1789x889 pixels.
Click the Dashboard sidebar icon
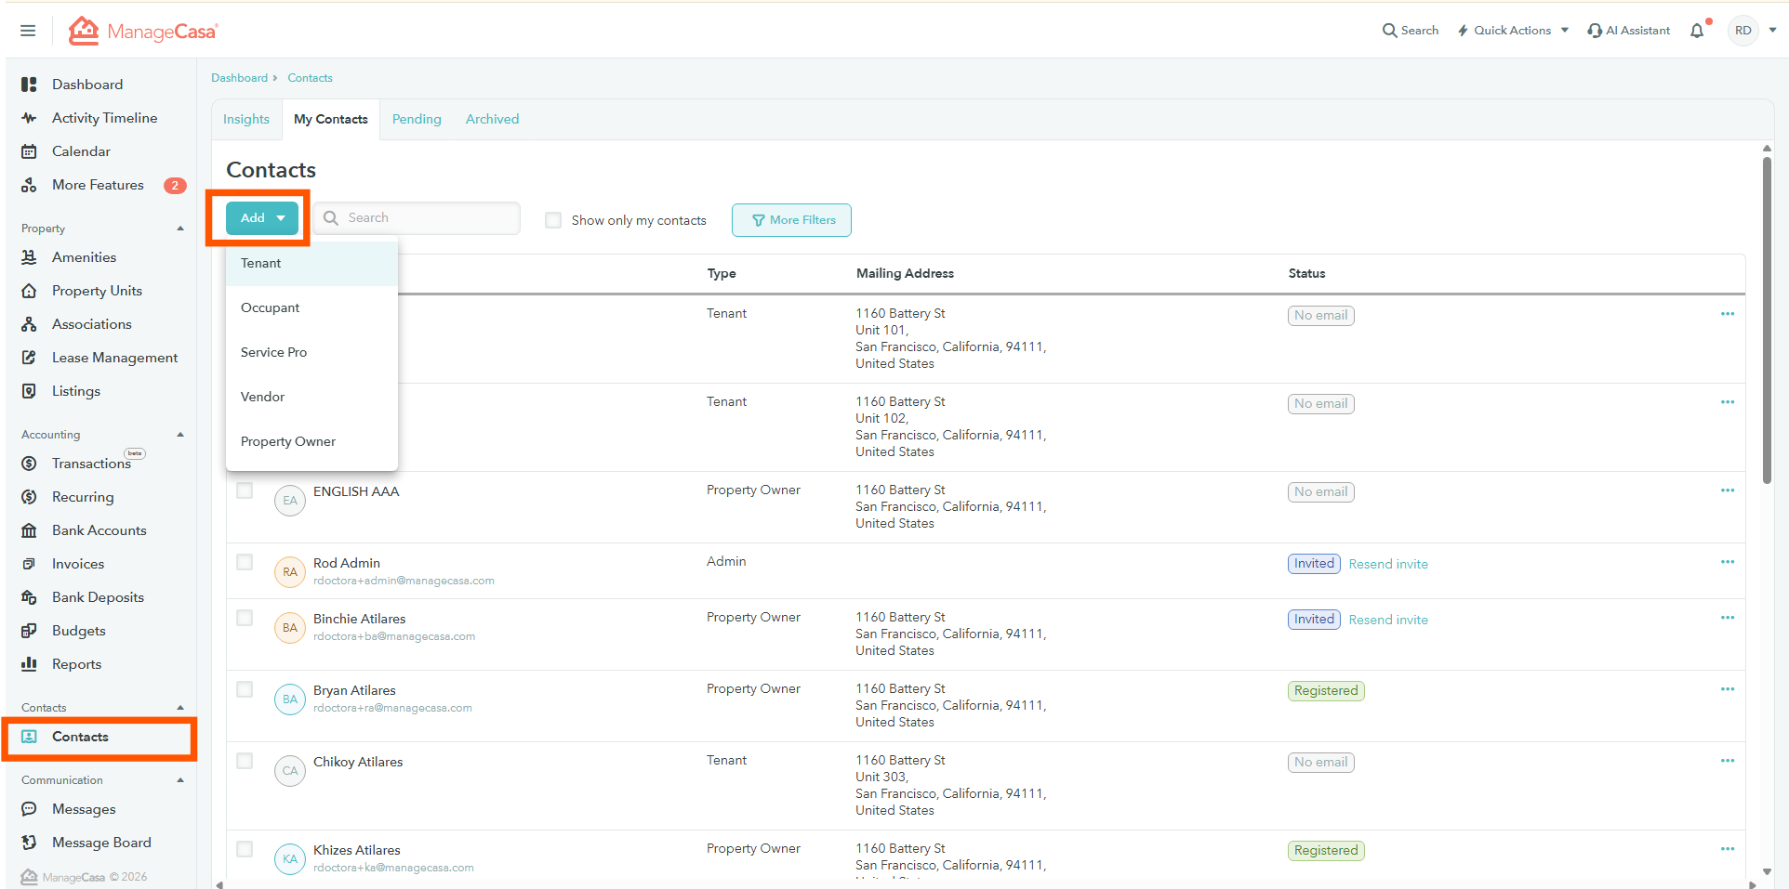(30, 85)
